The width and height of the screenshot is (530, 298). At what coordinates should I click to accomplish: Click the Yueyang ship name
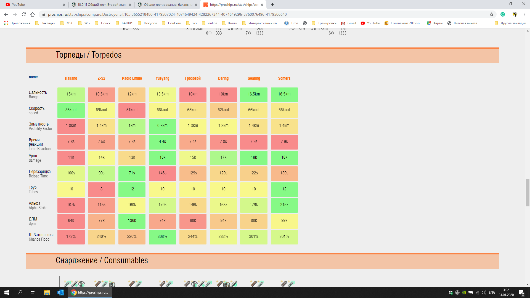pyautogui.click(x=162, y=78)
